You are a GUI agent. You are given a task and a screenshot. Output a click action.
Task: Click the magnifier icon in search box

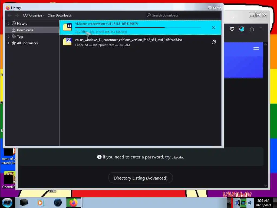149,15
